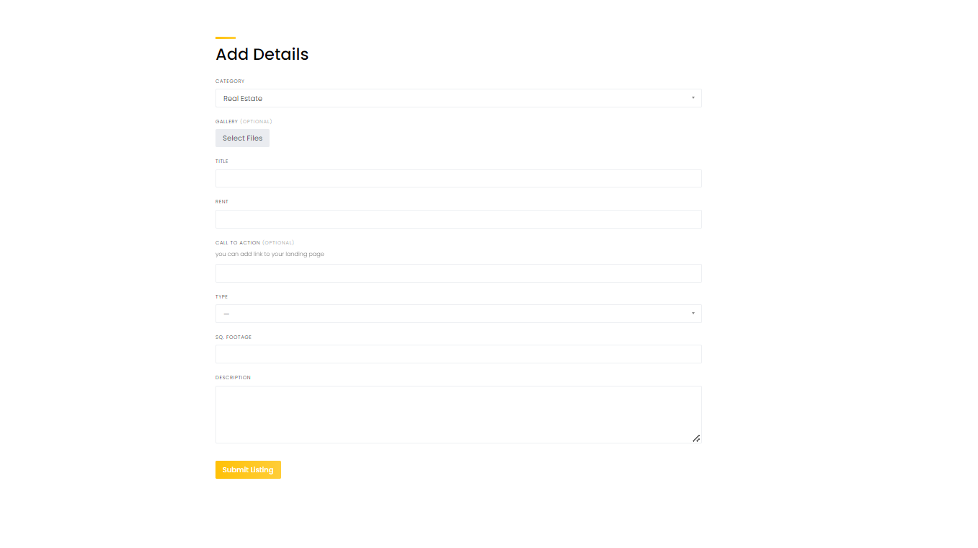
Task: Open the Category dropdown showing Real Estate
Action: tap(458, 98)
